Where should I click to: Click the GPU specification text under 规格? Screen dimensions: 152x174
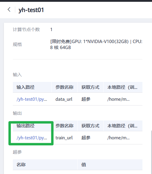pyautogui.click(x=96, y=45)
